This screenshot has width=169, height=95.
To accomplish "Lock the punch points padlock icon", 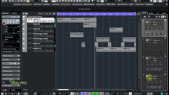I will tap(72, 94).
